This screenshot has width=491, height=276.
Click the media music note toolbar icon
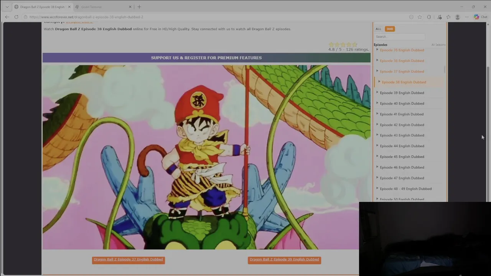click(440, 17)
